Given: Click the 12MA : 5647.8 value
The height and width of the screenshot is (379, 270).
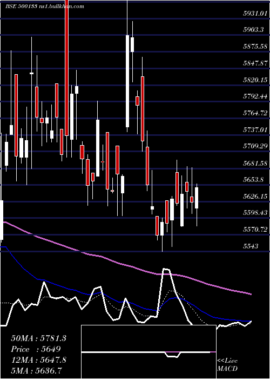Looking at the screenshot, I should [x=38, y=360].
